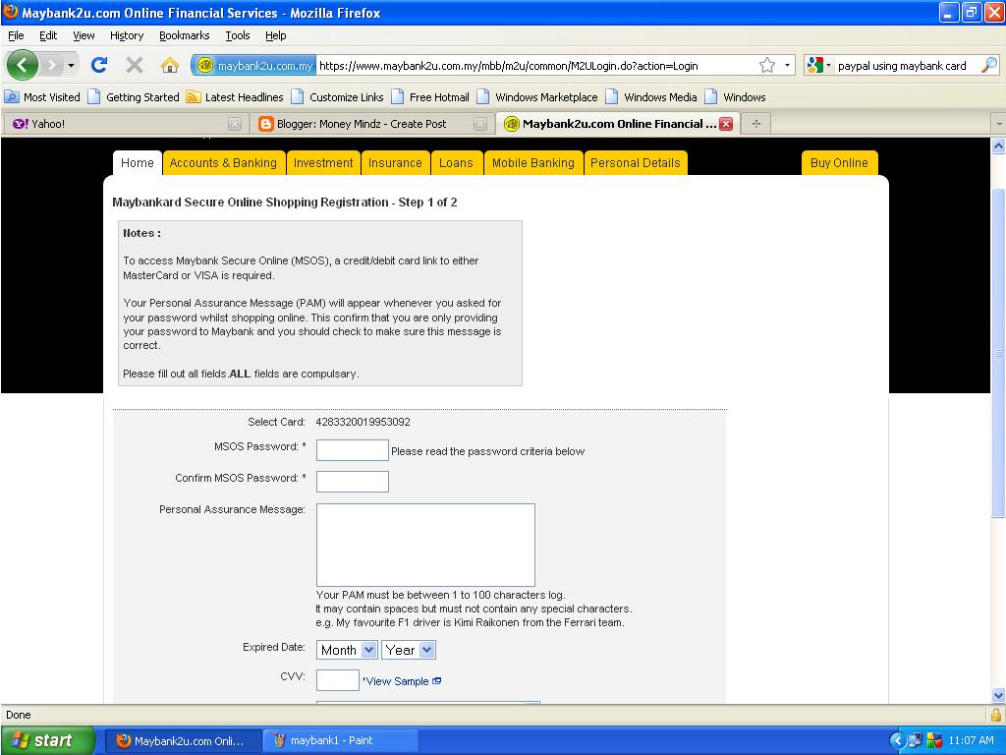This screenshot has width=1006, height=755.
Task: Click the search magnifier icon
Action: coord(988,65)
